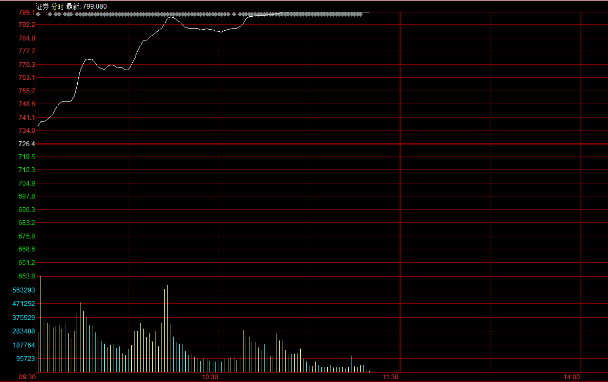Click volume axis label 563293

(24, 290)
